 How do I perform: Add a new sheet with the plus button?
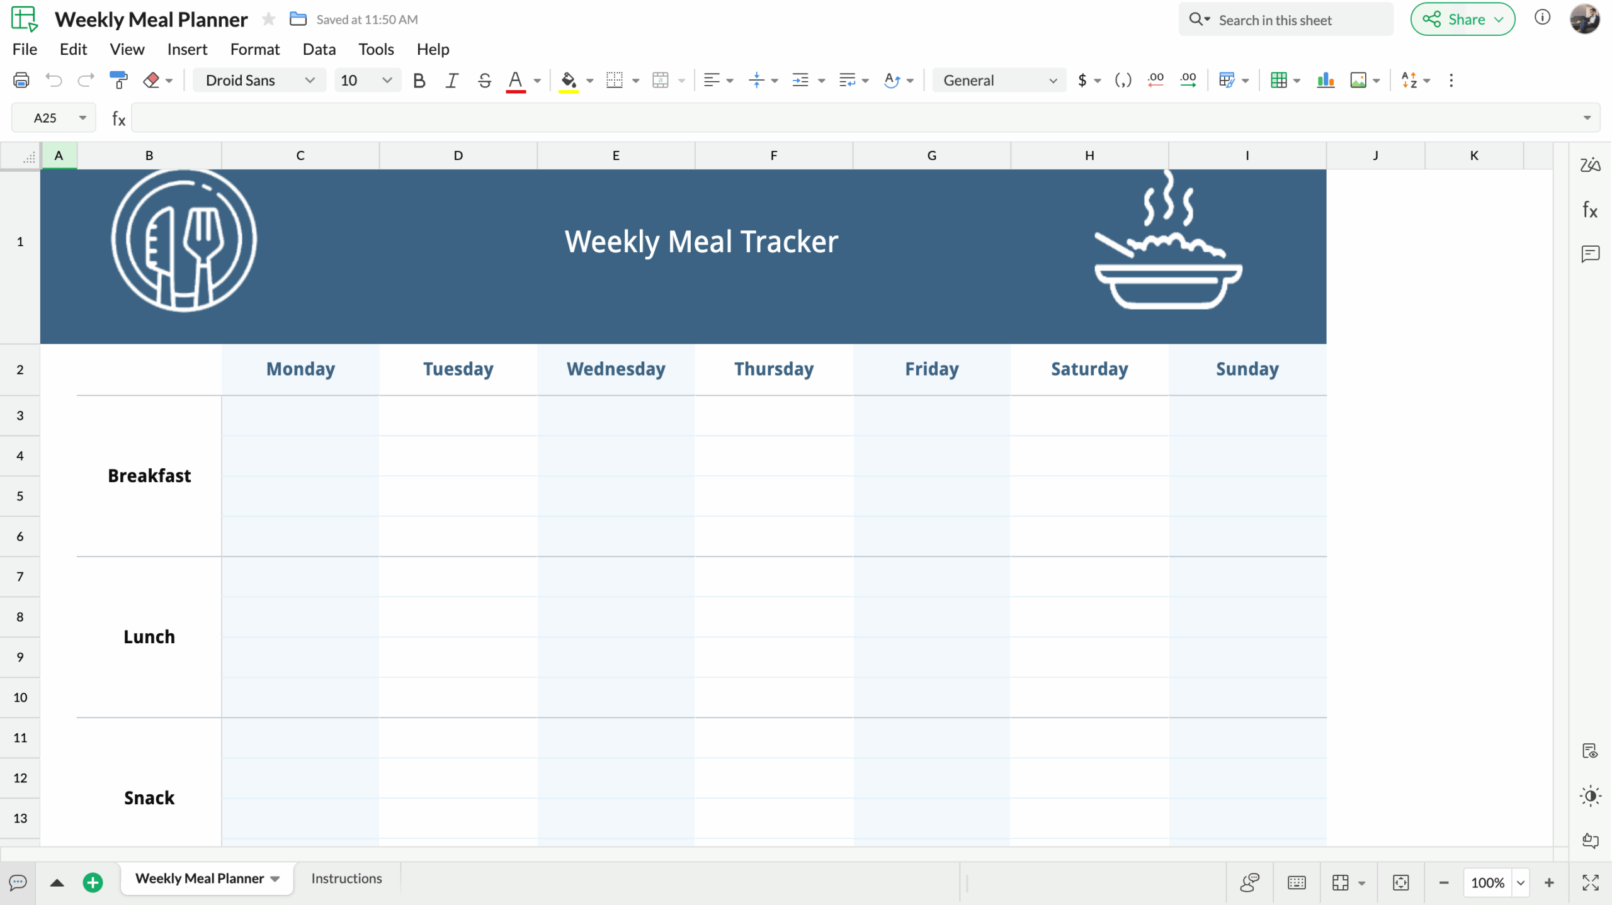tap(93, 882)
